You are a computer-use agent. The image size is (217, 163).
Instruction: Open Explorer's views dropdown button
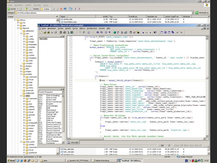coord(71,9)
